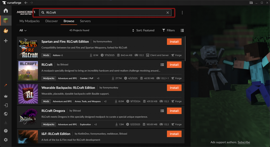This screenshot has height=147, width=270.
Task: Go to the CurseForge home icon
Action: pyautogui.click(x=6, y=11)
